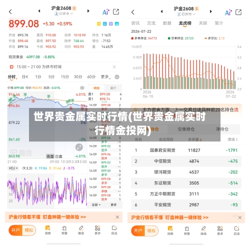The height and width of the screenshot is (250, 250).
Task: Go to next contract in left screen
Action: (x=88, y=11)
